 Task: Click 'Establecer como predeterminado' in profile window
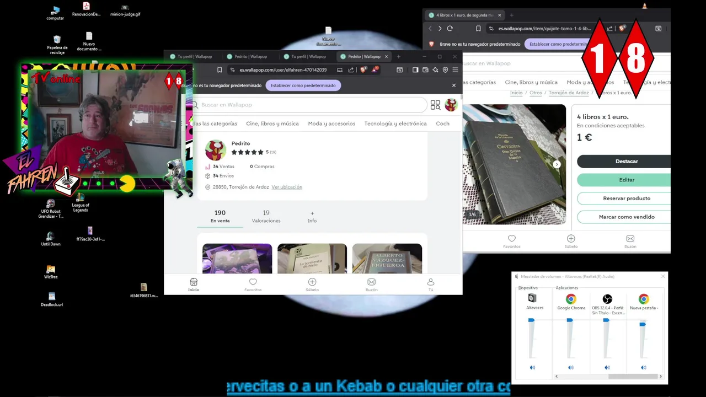pos(303,85)
